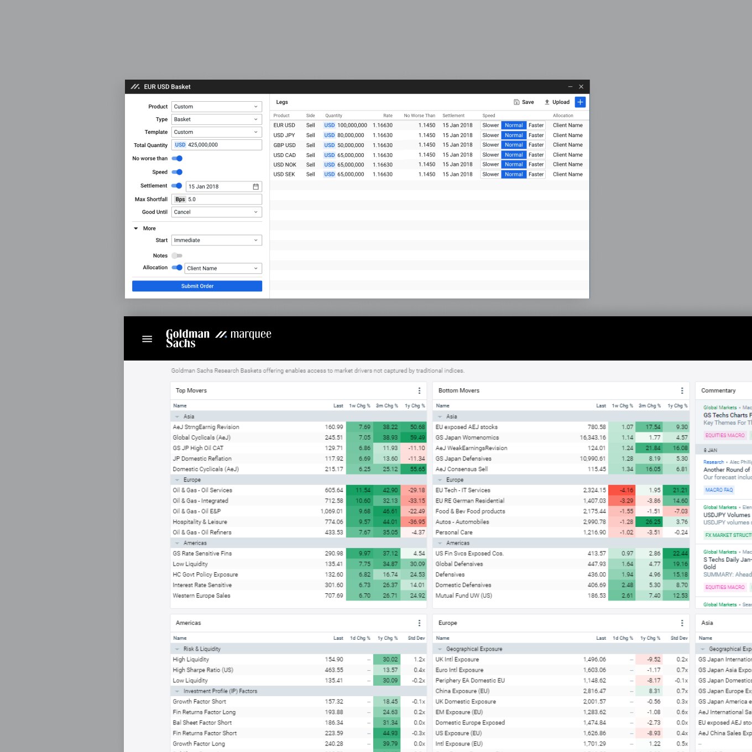This screenshot has height=752, width=752.
Task: Disable the Speed toggle
Action: (x=177, y=172)
